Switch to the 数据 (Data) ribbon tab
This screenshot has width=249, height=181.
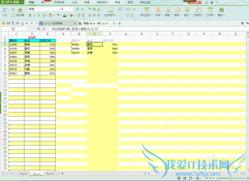point(87,2)
